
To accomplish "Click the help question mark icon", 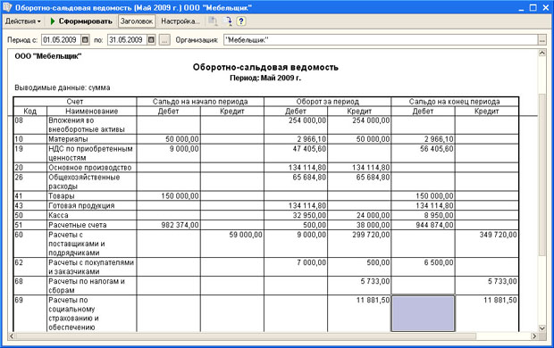I will [x=241, y=21].
